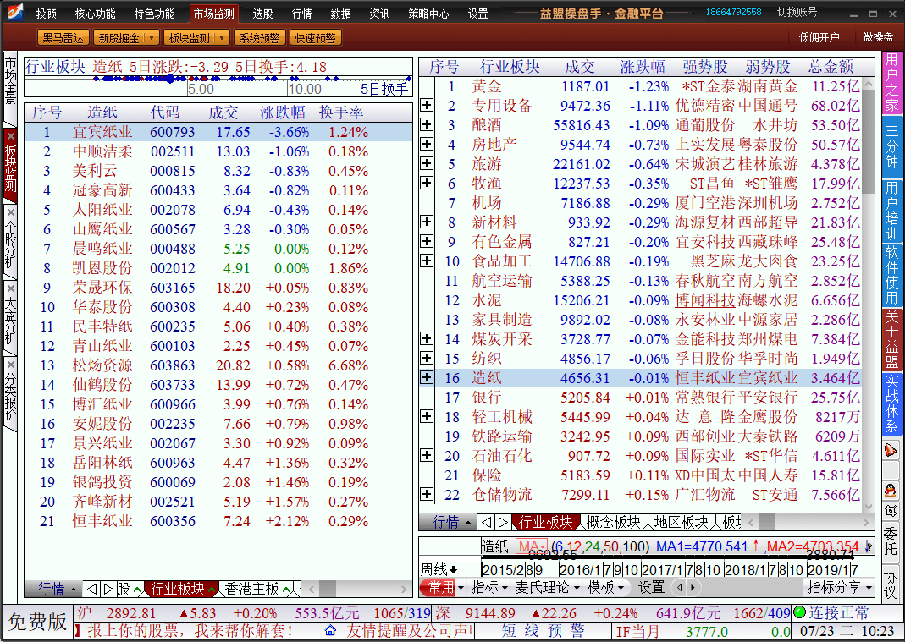The width and height of the screenshot is (905, 642).
Task: Click the green caret on 香港主板 tab
Action: point(287,590)
